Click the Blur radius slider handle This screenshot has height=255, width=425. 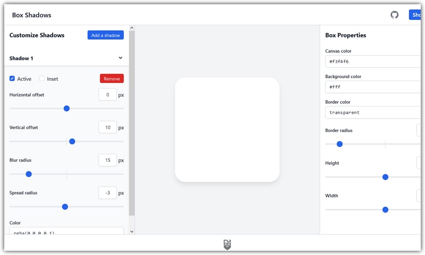(x=28, y=174)
